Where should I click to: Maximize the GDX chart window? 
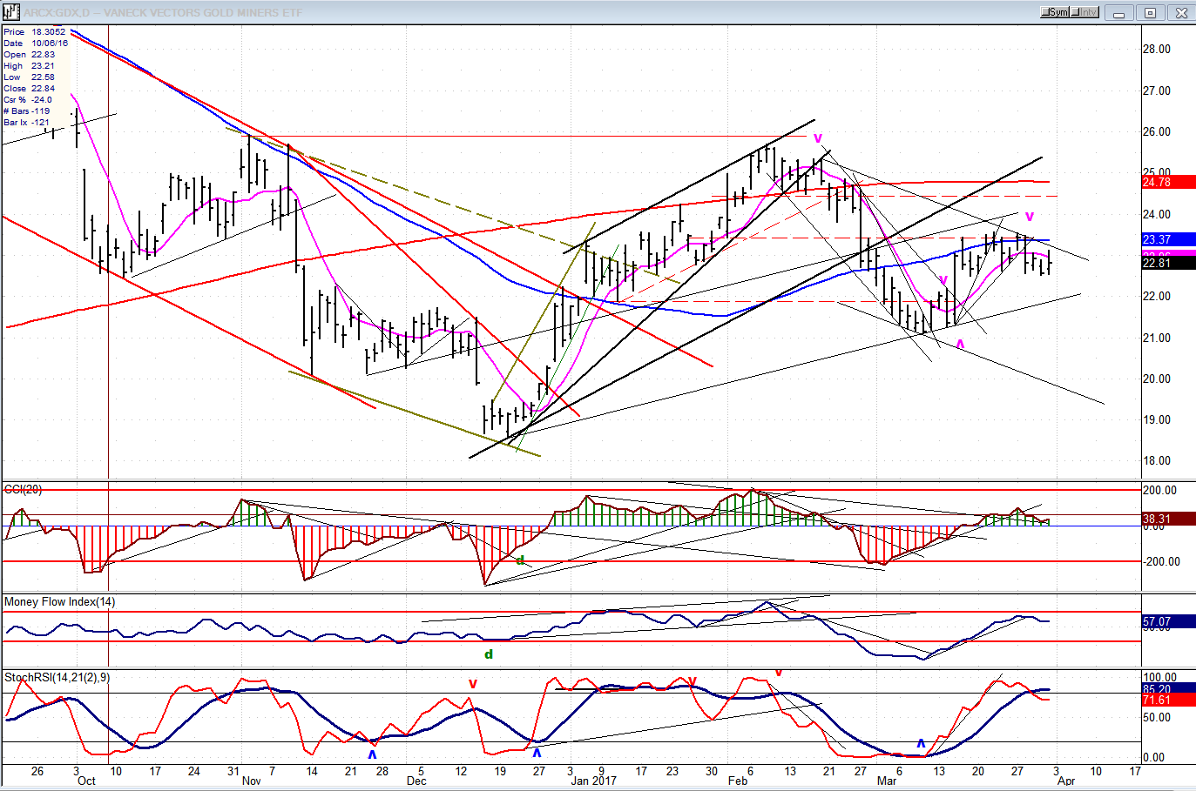(1150, 12)
